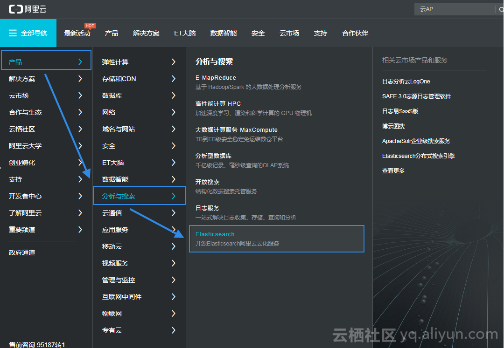Click the 售前咨询 95187转1 text
This screenshot has height=348, width=504.
click(x=37, y=344)
